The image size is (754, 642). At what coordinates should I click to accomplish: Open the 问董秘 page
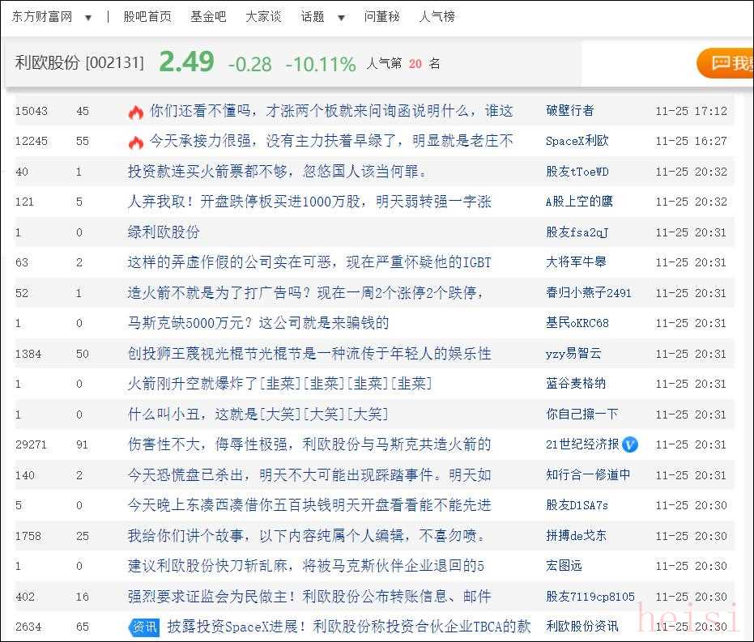[381, 16]
